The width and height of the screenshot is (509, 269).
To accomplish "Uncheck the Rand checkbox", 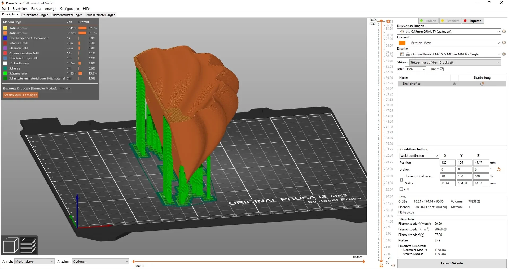I will [x=442, y=69].
